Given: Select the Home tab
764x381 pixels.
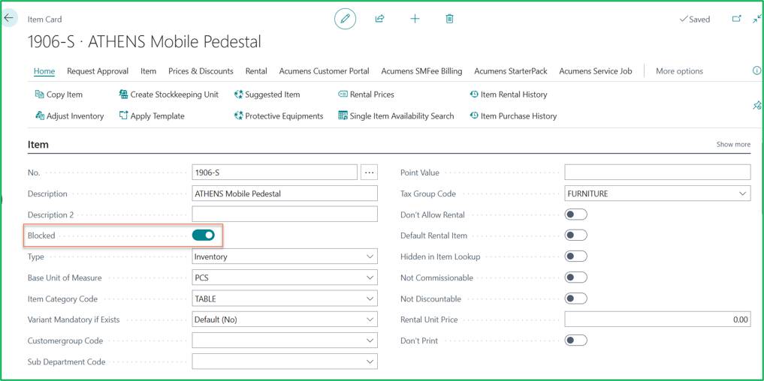Looking at the screenshot, I should pyautogui.click(x=44, y=71).
